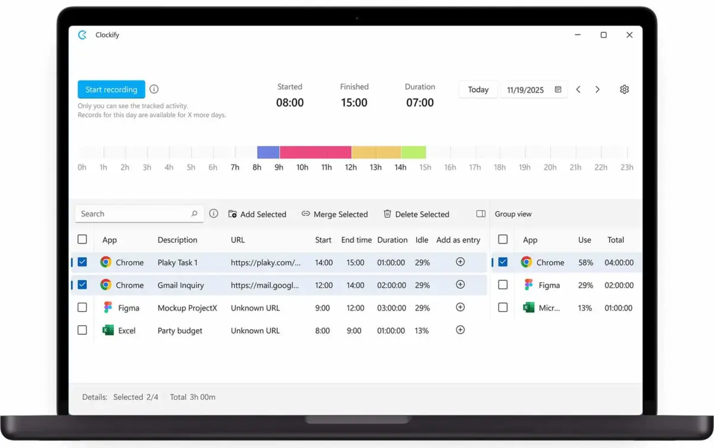Click Figma icon in Group view list
The width and height of the screenshot is (714, 448).
coord(528,285)
